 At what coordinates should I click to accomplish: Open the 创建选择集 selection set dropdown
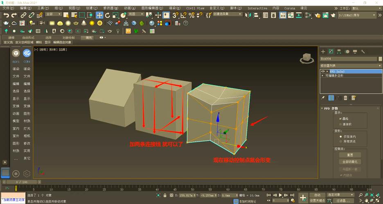227,14
